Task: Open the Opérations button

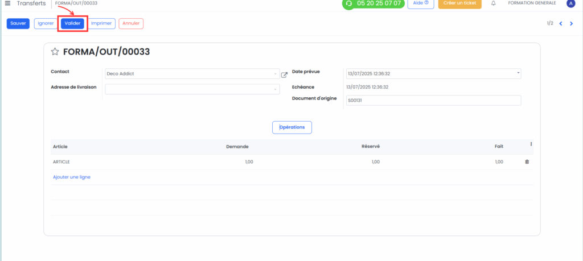Action: pyautogui.click(x=291, y=127)
